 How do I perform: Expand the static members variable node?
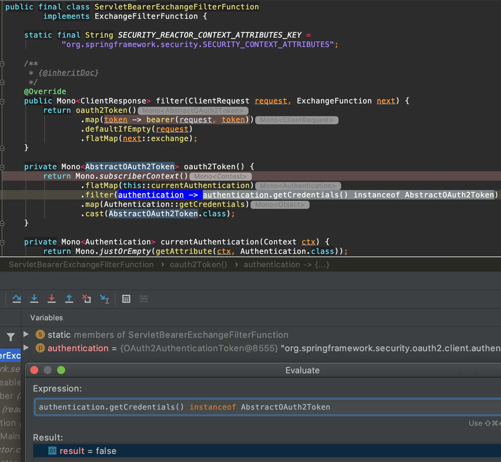click(26, 334)
